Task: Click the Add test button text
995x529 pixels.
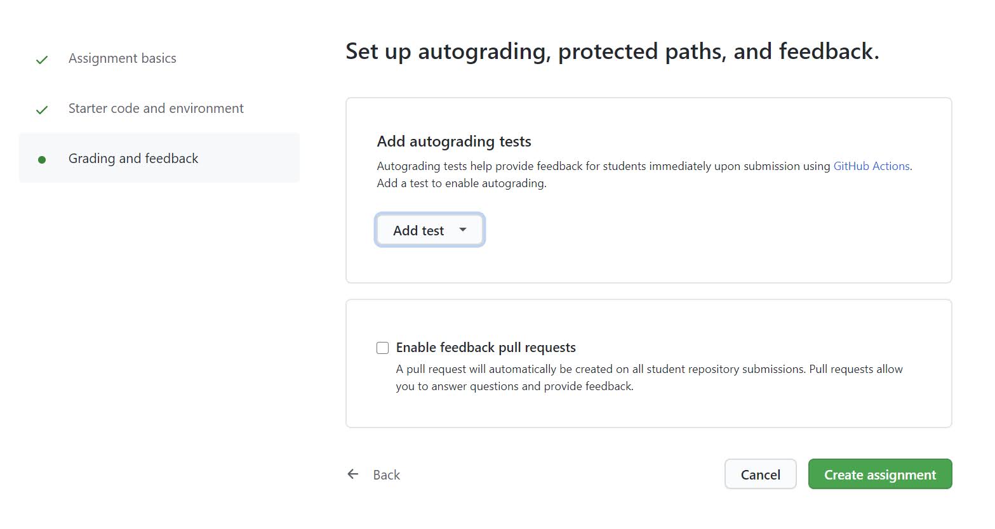Action: [418, 230]
